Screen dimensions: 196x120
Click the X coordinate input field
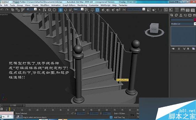tap(81, 113)
